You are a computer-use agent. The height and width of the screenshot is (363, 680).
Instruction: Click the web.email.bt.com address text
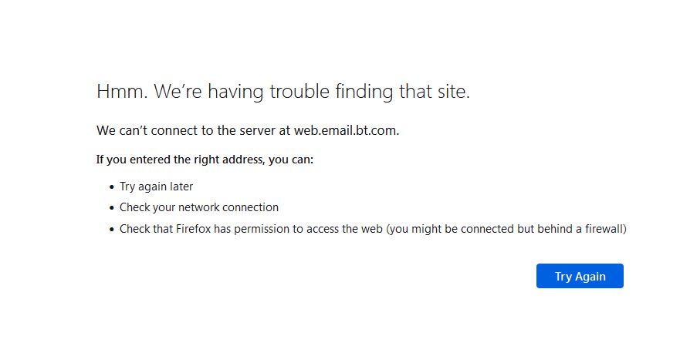point(346,130)
